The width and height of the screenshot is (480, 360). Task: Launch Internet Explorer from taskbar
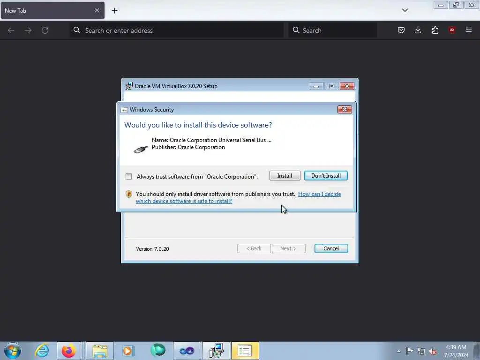(x=42, y=351)
